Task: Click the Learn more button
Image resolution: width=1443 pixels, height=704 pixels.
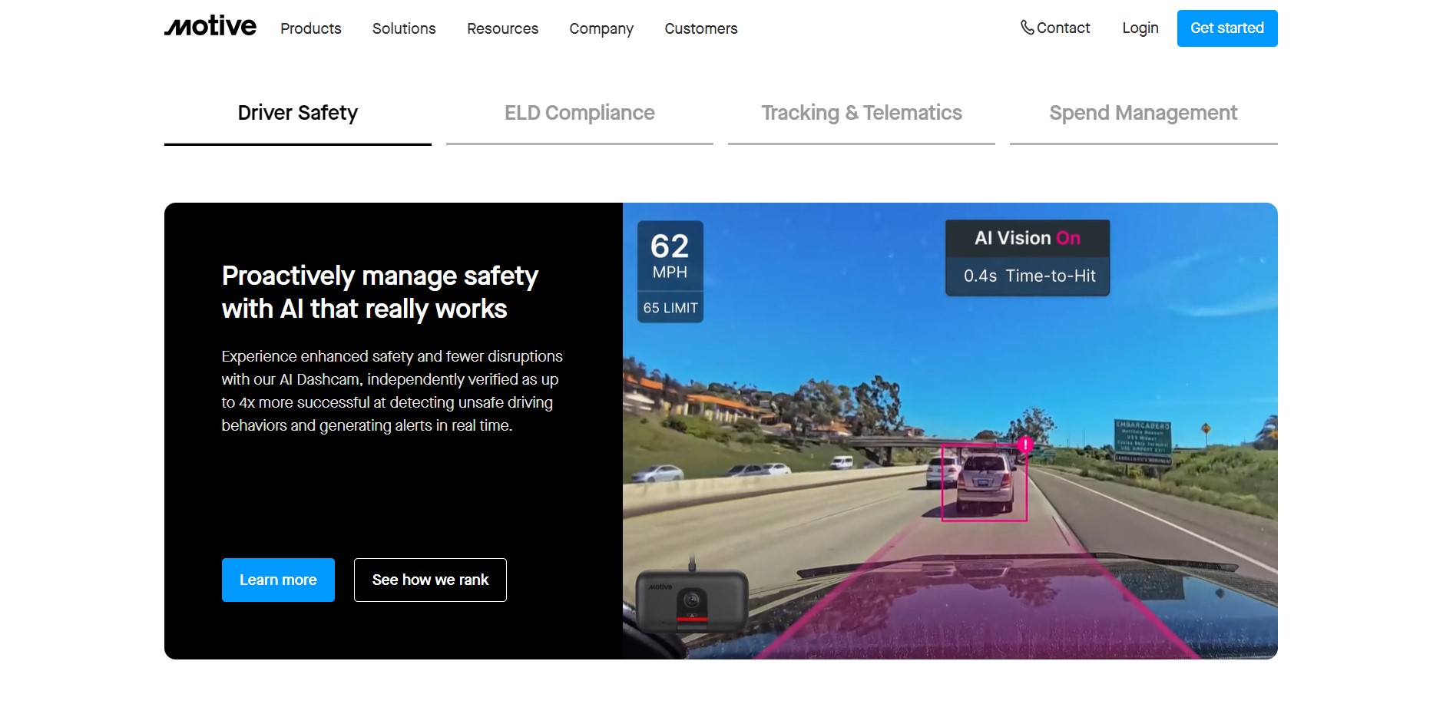Action: point(278,580)
